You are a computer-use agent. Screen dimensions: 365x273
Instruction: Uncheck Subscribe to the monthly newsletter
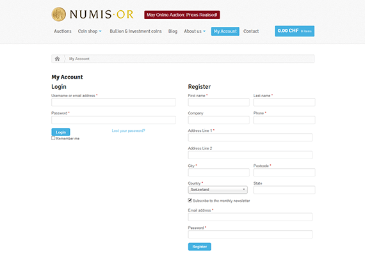[190, 200]
